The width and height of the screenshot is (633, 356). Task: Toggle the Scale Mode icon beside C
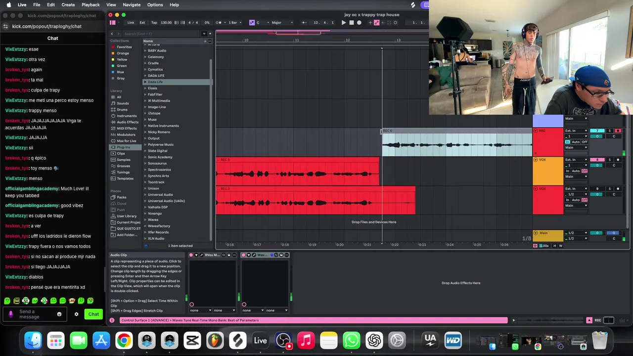tap(252, 23)
